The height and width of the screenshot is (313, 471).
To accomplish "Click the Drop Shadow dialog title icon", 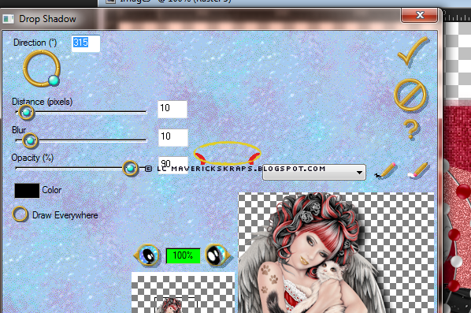I will (x=9, y=19).
